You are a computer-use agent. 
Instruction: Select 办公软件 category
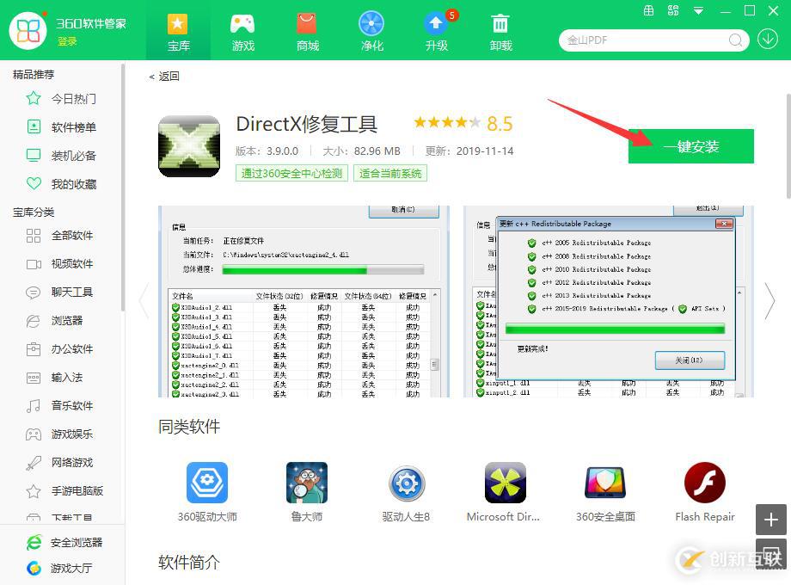coord(60,348)
